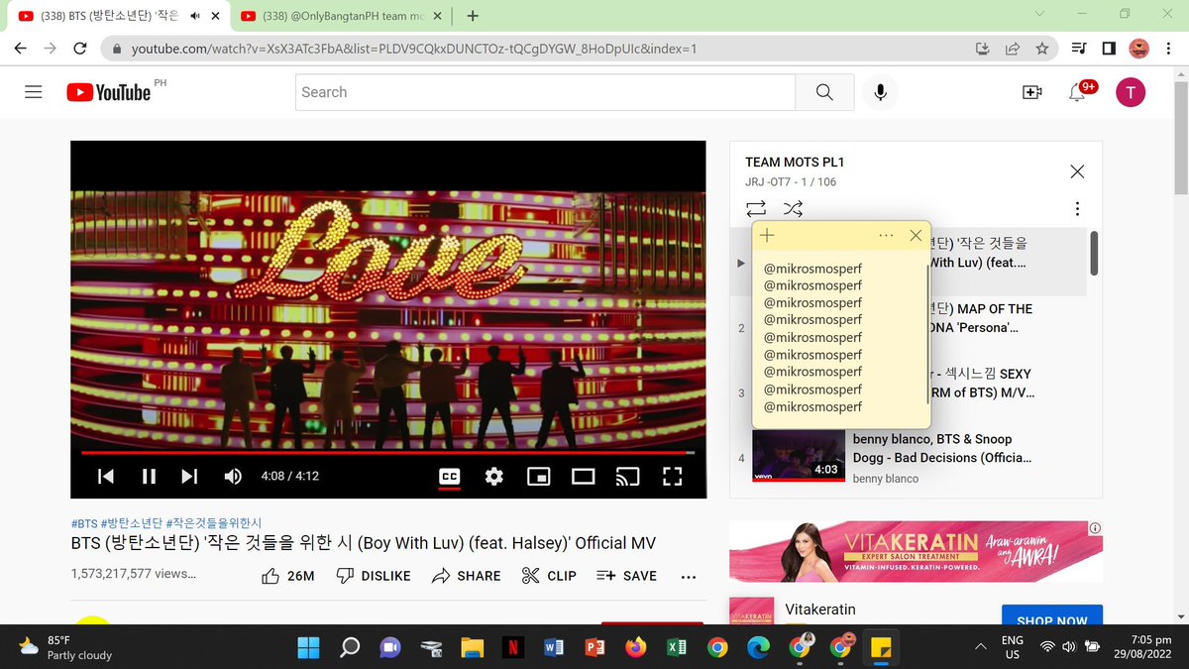Like the video with 26M thumbs up

point(287,576)
